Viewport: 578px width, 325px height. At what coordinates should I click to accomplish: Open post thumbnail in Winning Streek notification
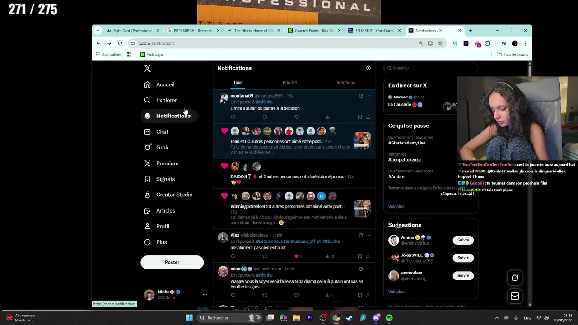[x=362, y=208]
